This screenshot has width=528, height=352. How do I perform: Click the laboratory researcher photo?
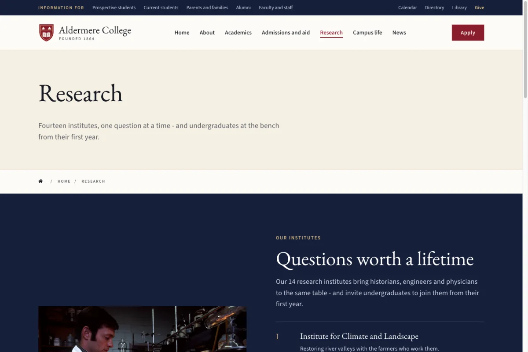click(x=143, y=329)
